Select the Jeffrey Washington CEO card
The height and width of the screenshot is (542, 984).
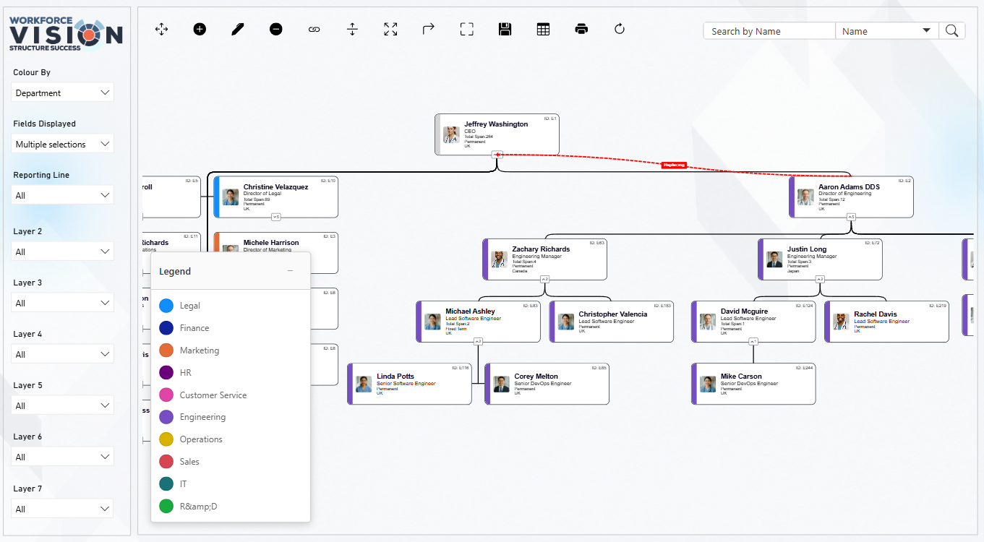pos(497,134)
